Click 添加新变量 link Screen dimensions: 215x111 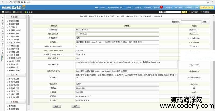(x=158, y=16)
